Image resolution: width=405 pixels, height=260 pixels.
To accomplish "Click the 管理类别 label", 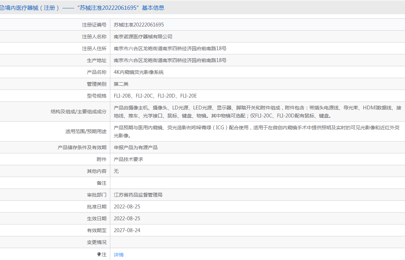I will pyautogui.click(x=97, y=84).
